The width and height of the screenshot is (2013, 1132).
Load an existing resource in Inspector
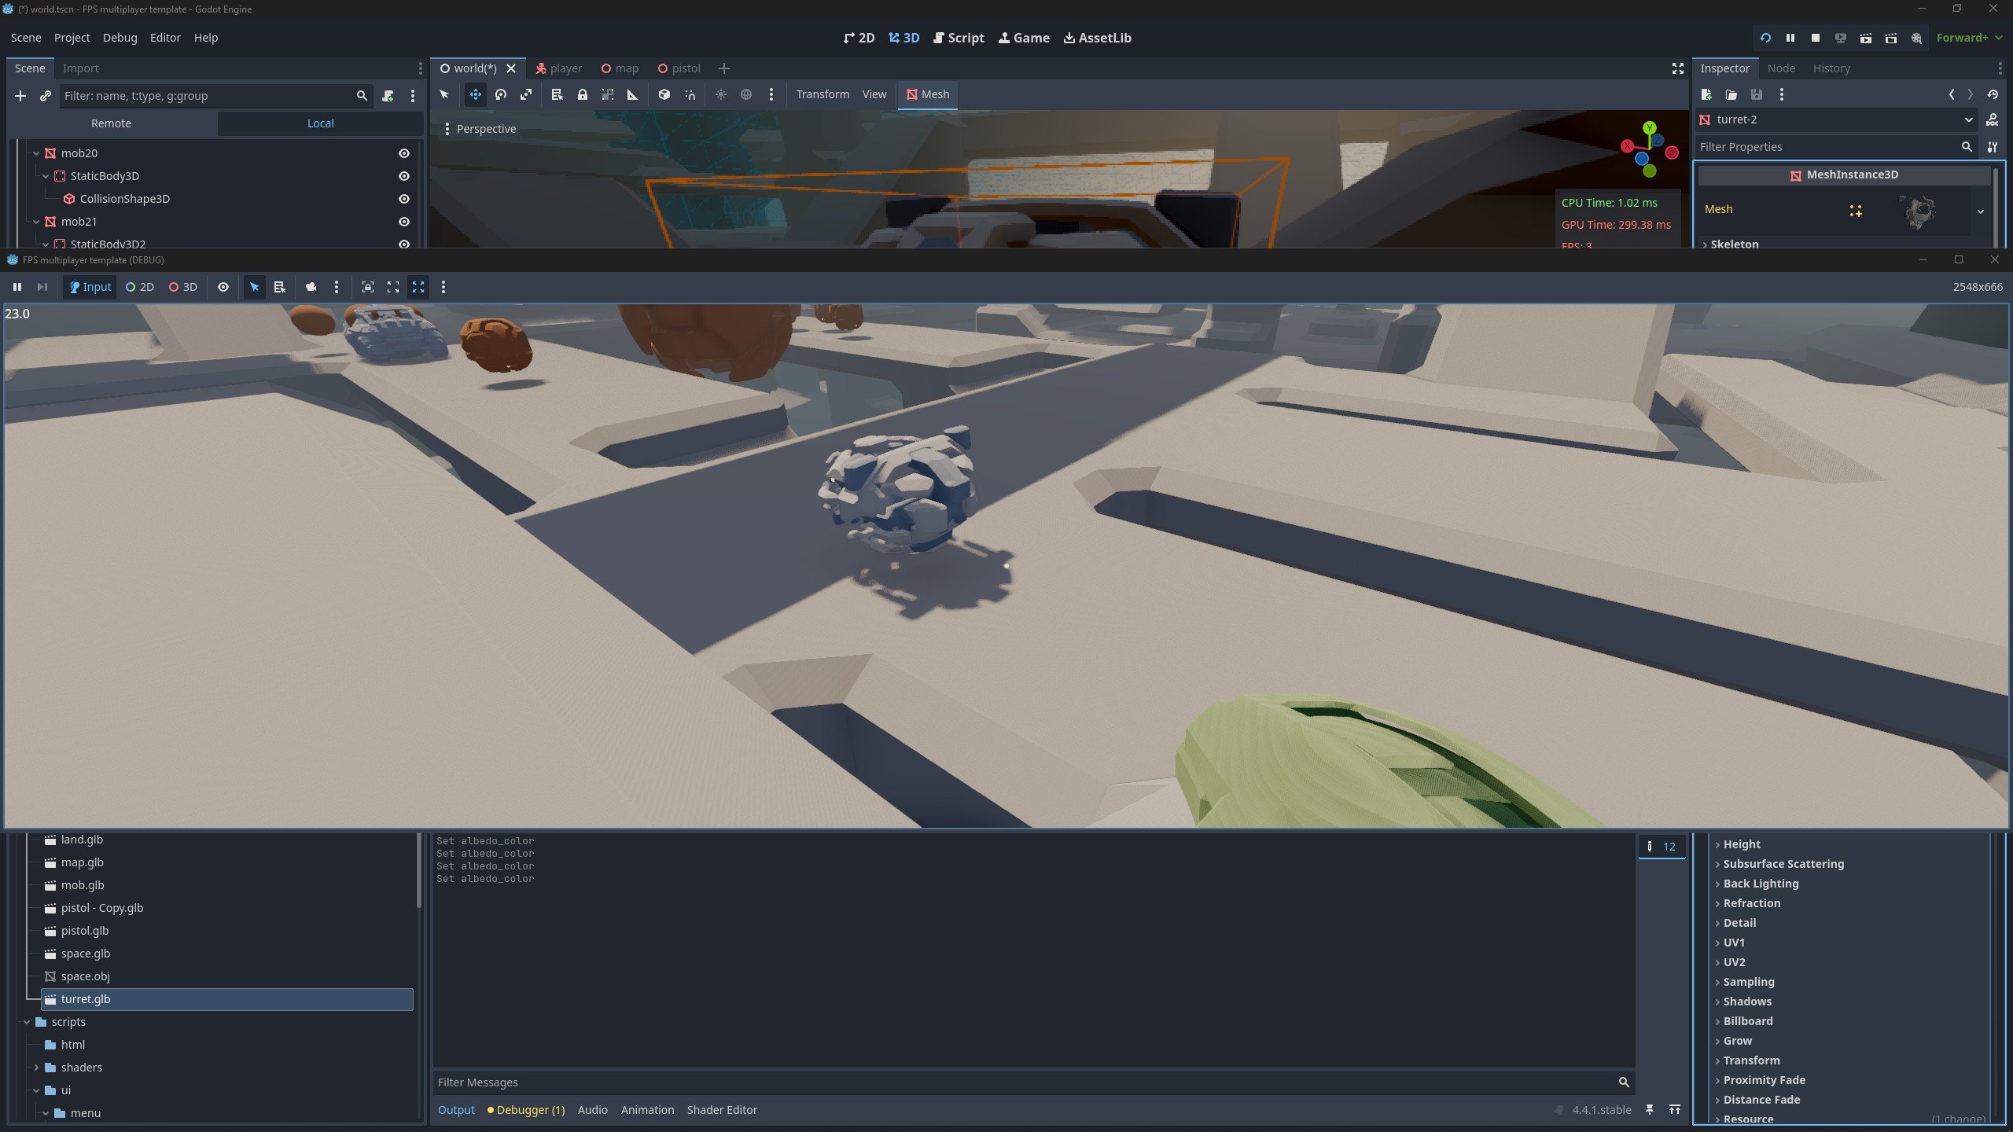click(x=1731, y=94)
